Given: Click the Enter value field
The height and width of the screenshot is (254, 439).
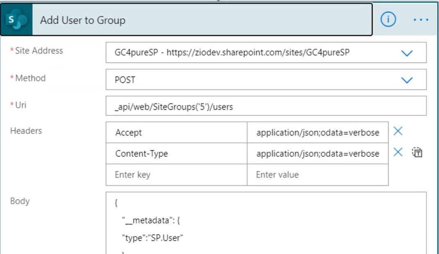Looking at the screenshot, I should pyautogui.click(x=318, y=175).
